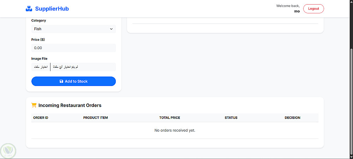Screen dimensions: 353x159
Task: Click the shield watermark icon at bottom-left
Action: pyautogui.click(x=7, y=151)
